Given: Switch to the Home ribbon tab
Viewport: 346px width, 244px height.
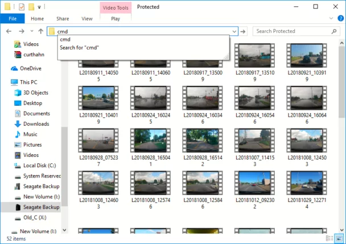Looking at the screenshot, I should tap(37, 19).
